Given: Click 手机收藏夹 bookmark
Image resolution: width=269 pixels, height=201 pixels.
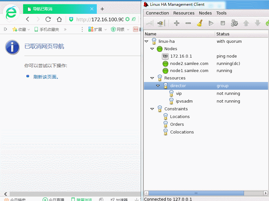Looking at the screenshot, I should [x=47, y=30].
